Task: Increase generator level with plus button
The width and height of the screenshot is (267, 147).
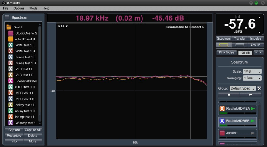Action: [256, 53]
